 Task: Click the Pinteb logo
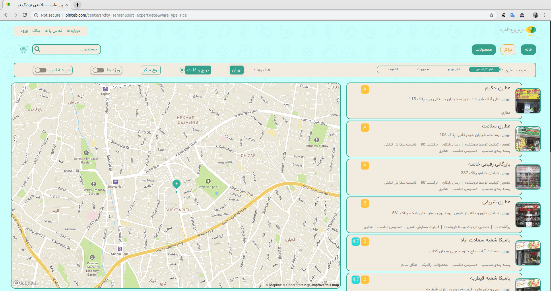point(518,30)
